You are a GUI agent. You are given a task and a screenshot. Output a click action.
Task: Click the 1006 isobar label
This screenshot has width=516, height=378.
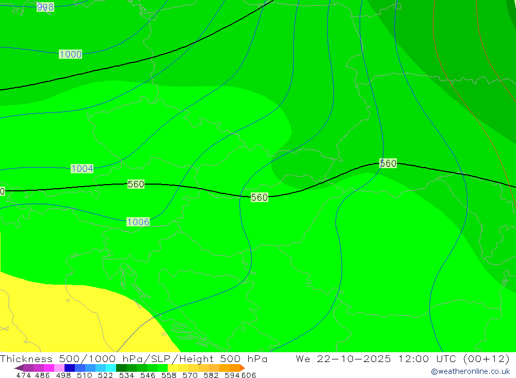pos(138,222)
